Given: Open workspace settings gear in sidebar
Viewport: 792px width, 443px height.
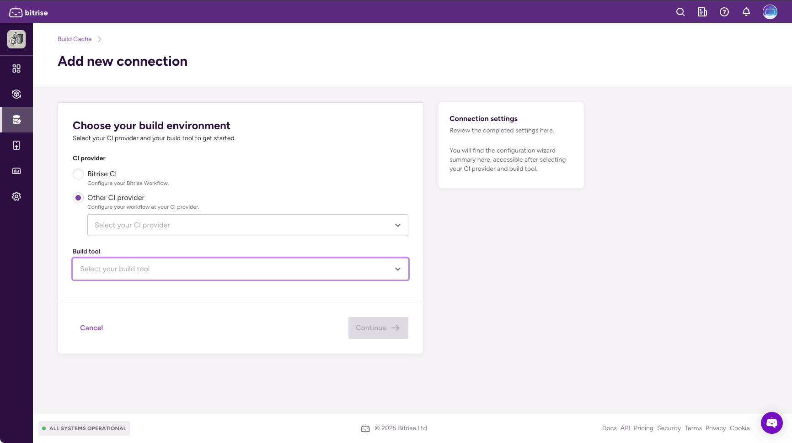Looking at the screenshot, I should coord(16,196).
